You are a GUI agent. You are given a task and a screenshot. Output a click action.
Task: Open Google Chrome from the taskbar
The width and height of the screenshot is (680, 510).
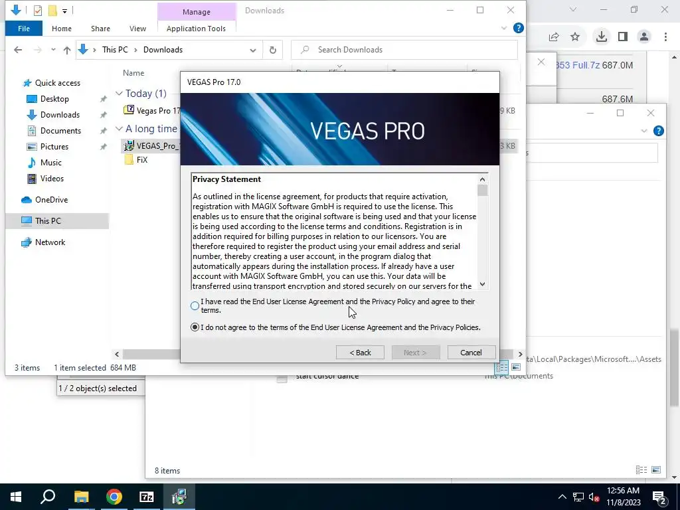114,497
